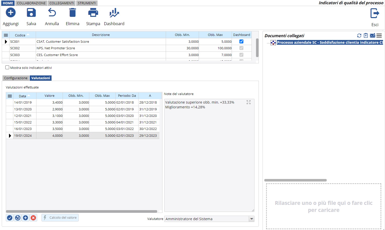Undo changes with Annulla icon
This screenshot has width=385, height=230.
tap(52, 13)
